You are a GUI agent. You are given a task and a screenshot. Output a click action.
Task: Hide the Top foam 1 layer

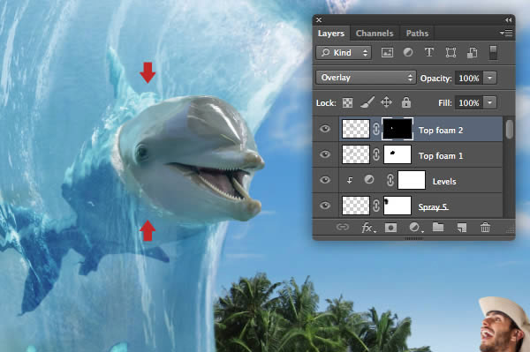tap(325, 154)
